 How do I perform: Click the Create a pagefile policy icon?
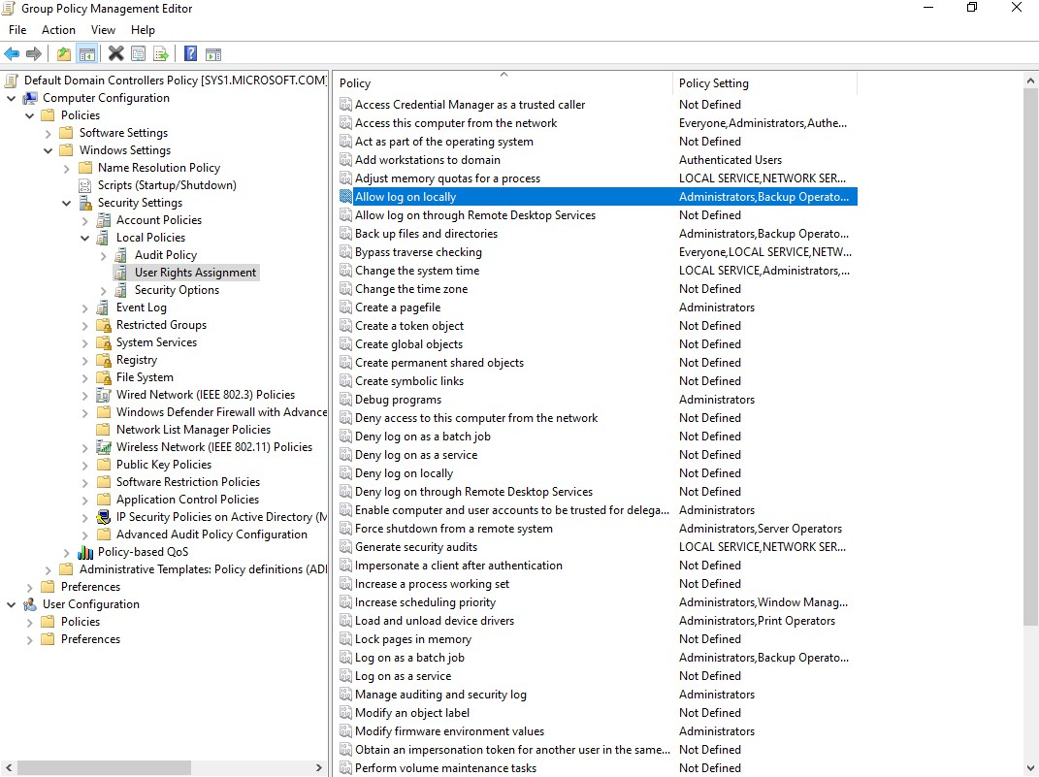345,308
